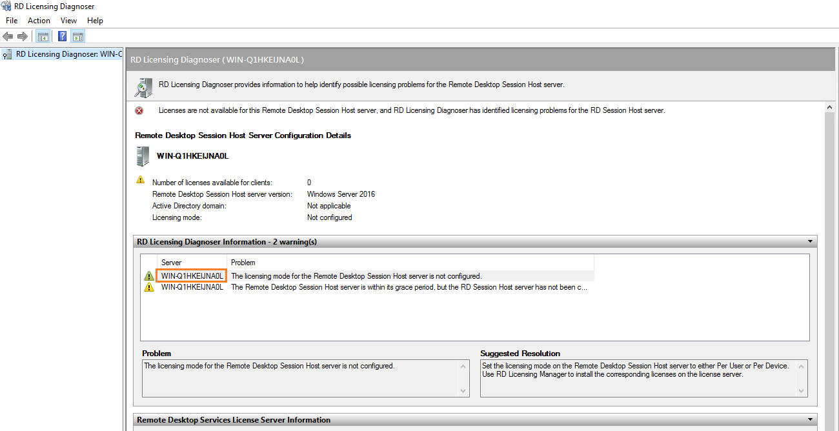The width and height of the screenshot is (839, 431).
Task: Click the server node icon in console tree
Action: [7, 55]
